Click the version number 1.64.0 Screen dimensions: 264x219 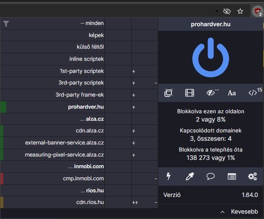[x=250, y=195]
